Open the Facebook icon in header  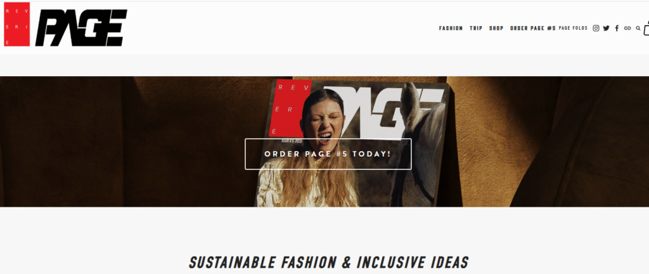click(617, 28)
